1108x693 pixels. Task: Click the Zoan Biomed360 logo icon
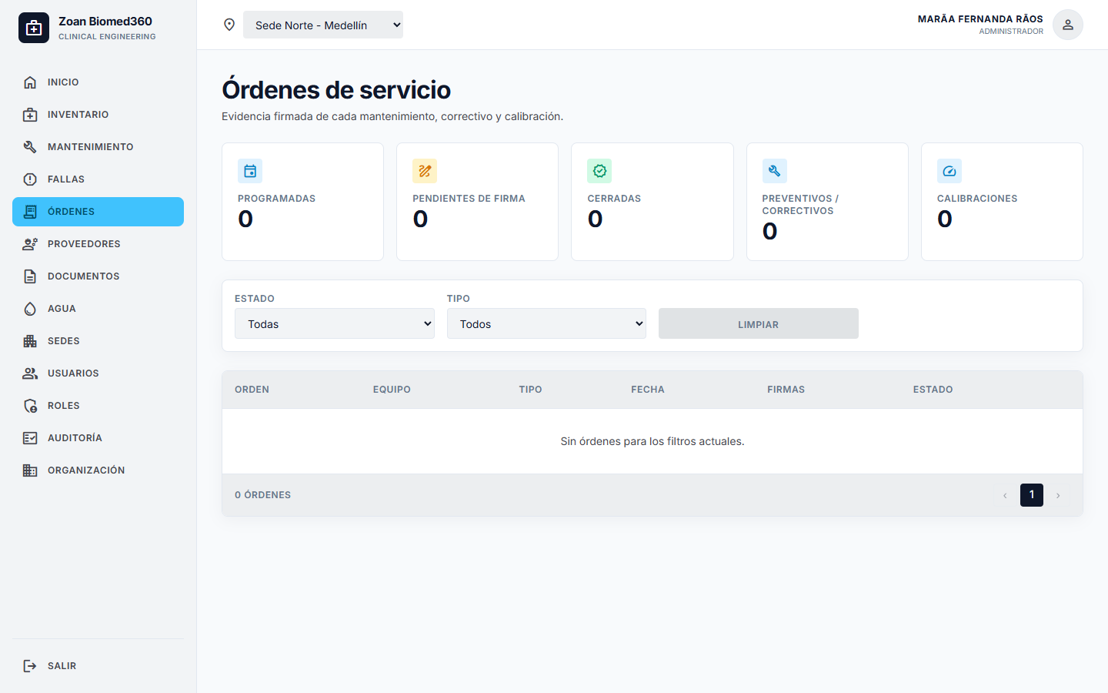(x=34, y=28)
